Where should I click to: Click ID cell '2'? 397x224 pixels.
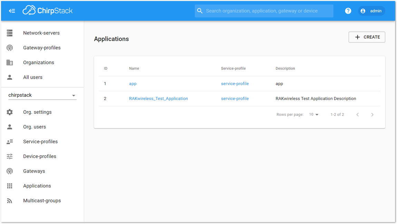tap(105, 99)
